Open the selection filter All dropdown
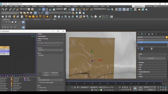Screen dimensions: 168x94 coord(23,9)
